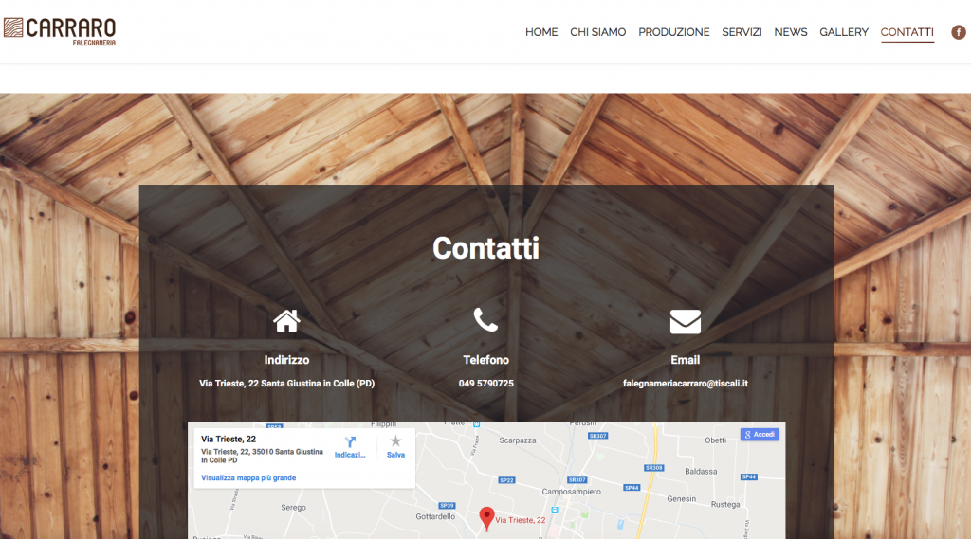This screenshot has width=971, height=539.
Task: Click the falegnameriacarraro@tiscali.it email address
Action: 685,384
